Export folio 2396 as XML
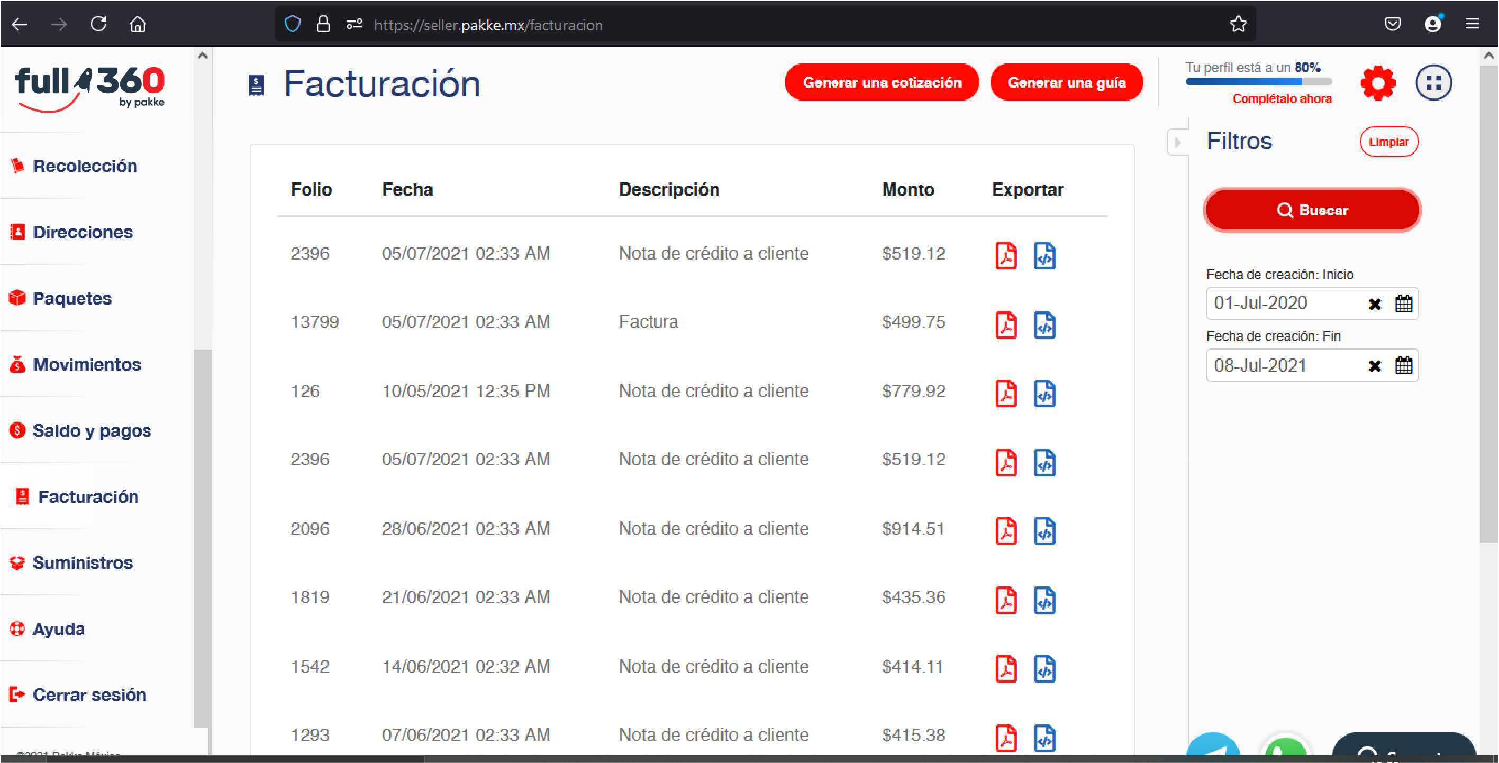Viewport: 1499px width, 763px height. pos(1044,255)
